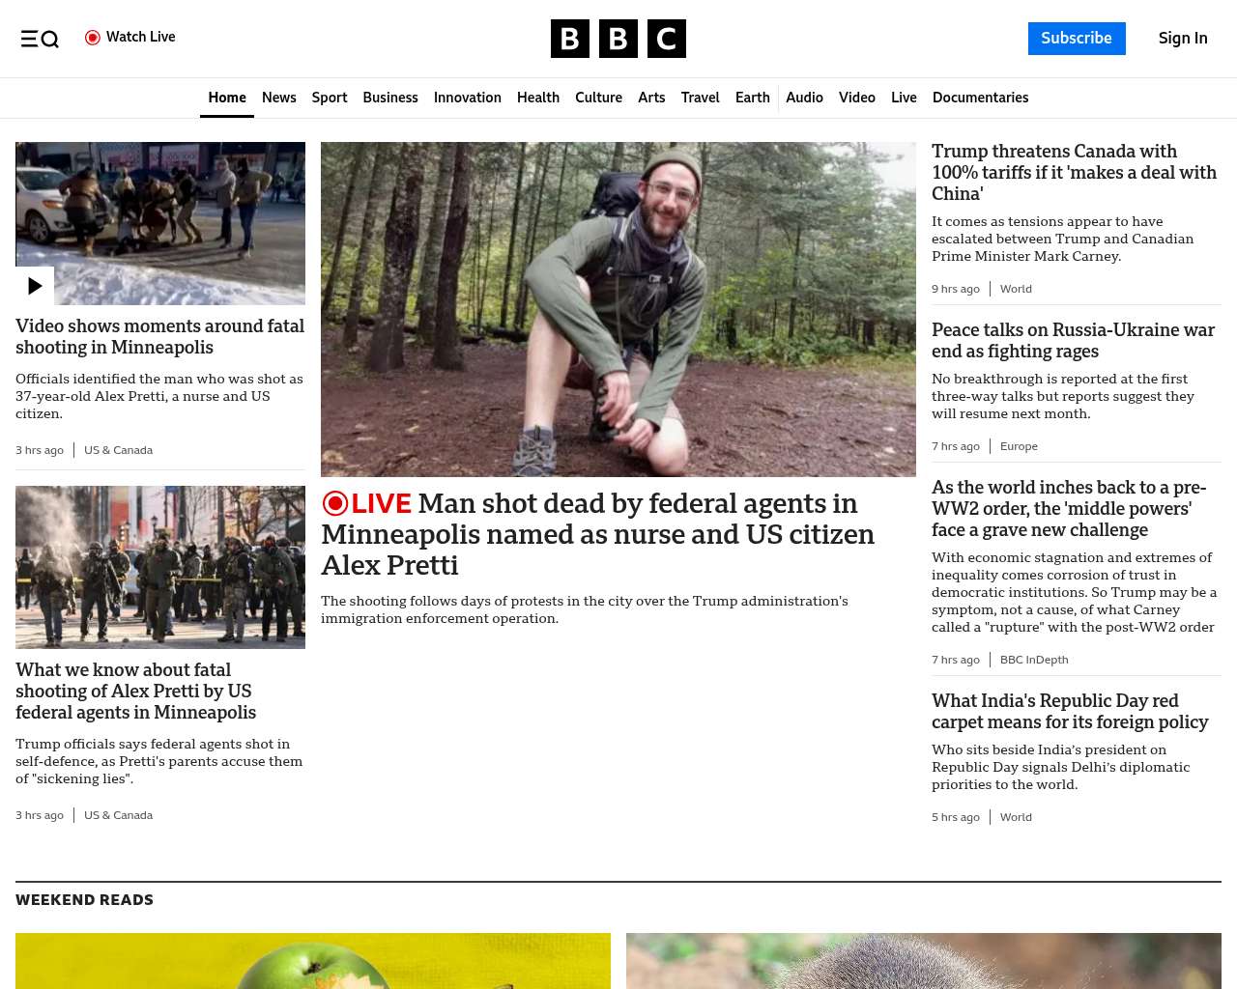1237x989 pixels.
Task: Select the Earth menu item
Action: tap(753, 98)
